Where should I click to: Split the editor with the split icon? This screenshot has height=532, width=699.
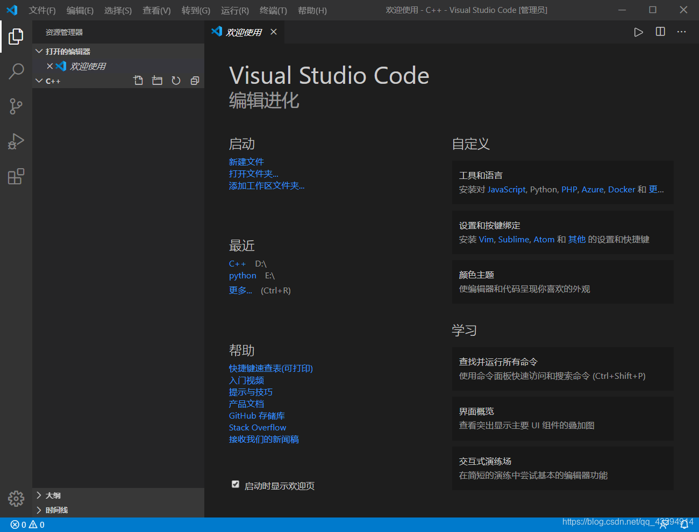(x=660, y=32)
